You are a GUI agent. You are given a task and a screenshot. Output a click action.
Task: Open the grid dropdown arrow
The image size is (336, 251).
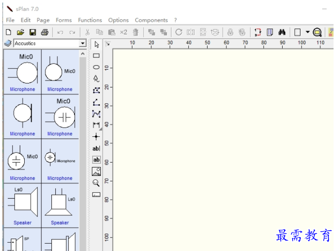point(307,32)
